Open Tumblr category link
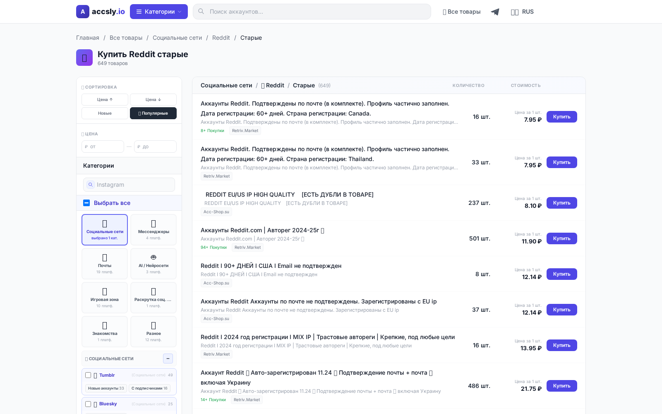This screenshot has height=414, width=662. tap(107, 375)
